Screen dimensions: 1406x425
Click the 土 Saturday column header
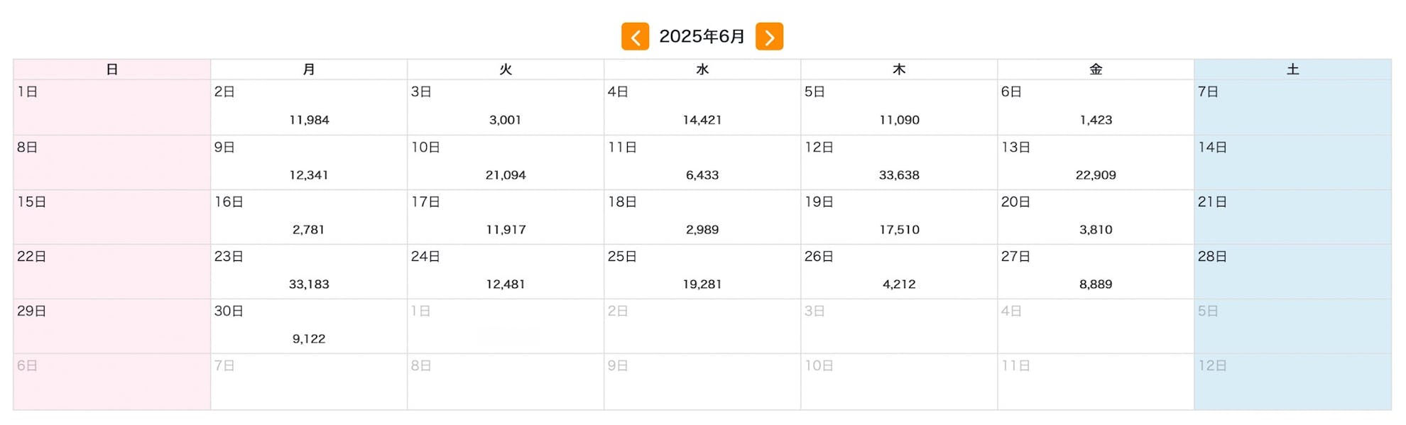[1292, 70]
